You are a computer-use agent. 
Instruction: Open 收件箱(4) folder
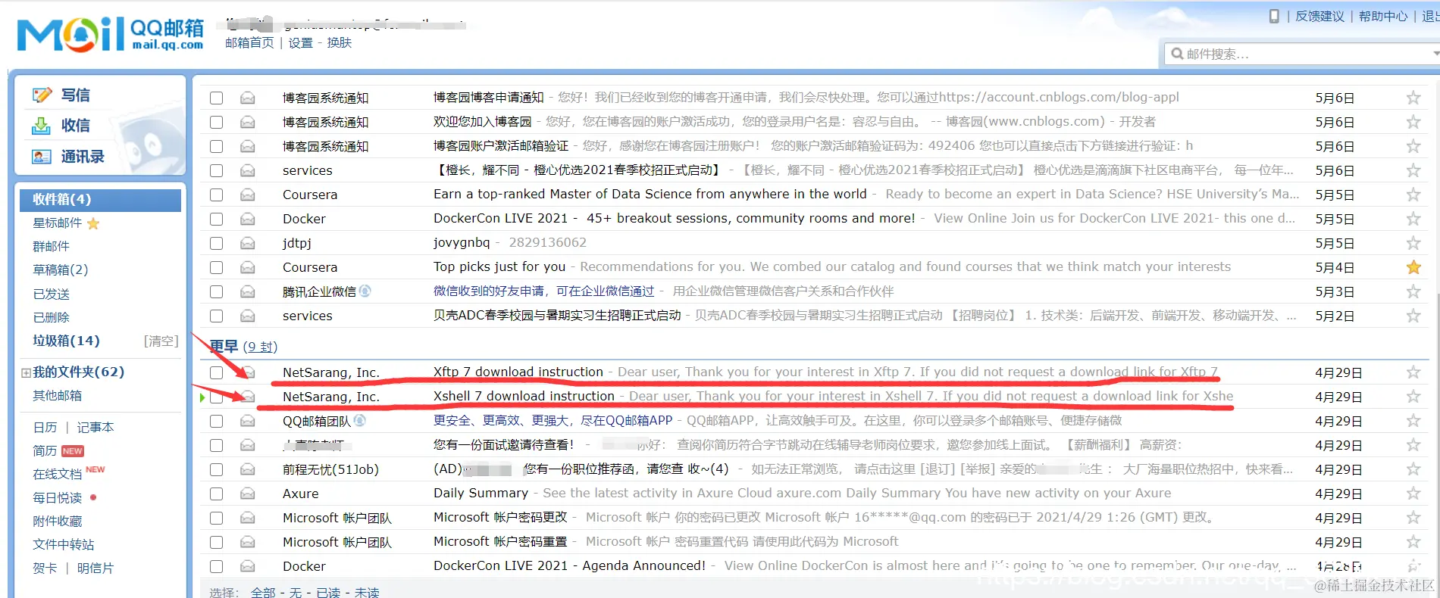100,199
